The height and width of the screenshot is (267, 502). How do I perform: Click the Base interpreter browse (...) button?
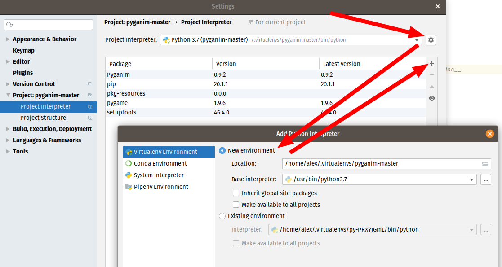pyautogui.click(x=486, y=179)
